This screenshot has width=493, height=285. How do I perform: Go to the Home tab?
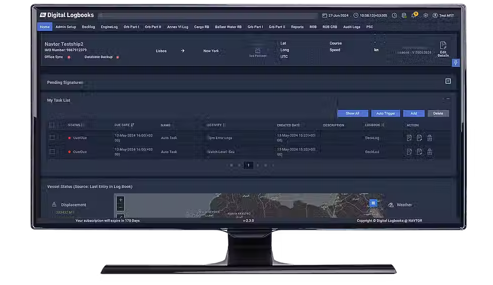click(45, 27)
